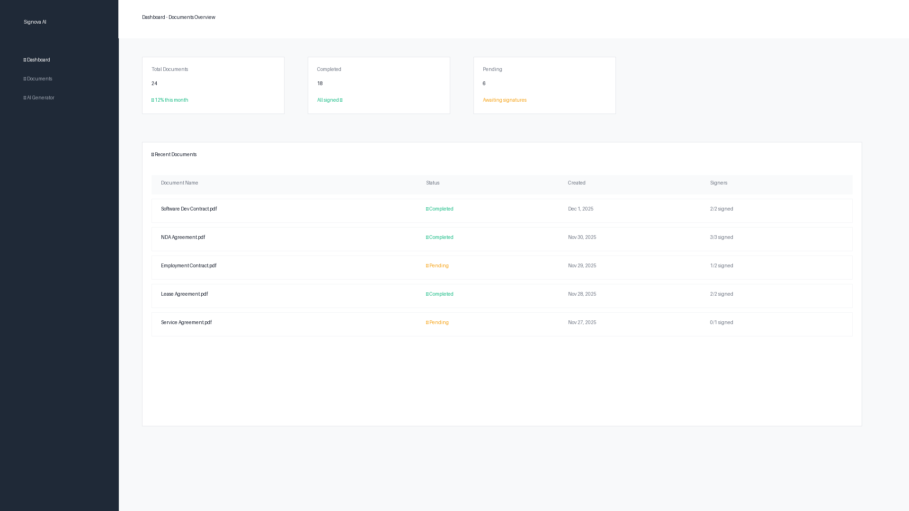Click the Total Documents summary card
This screenshot has width=909, height=511.
(213, 85)
